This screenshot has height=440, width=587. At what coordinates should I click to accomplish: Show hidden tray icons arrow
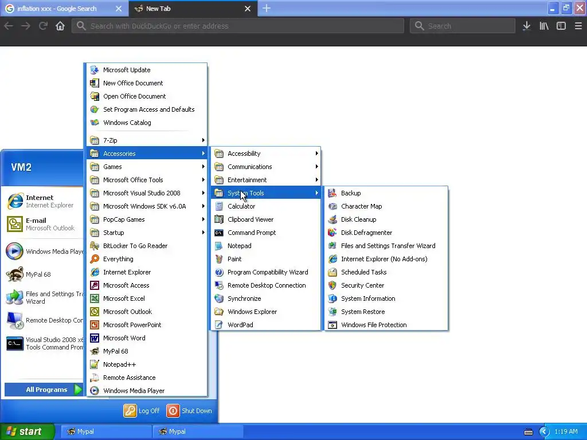click(544, 432)
